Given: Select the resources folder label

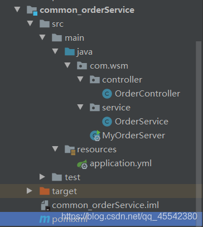Looking at the screenshot, I should [x=96, y=149].
